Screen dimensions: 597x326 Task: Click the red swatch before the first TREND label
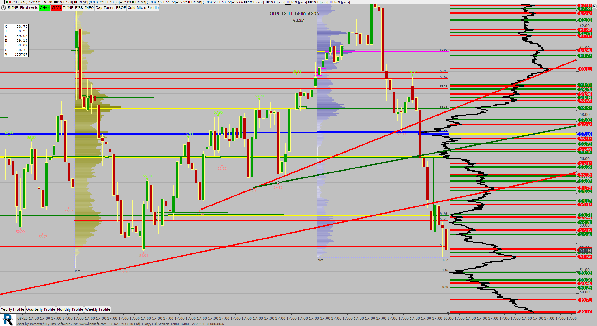pyautogui.click(x=76, y=2)
